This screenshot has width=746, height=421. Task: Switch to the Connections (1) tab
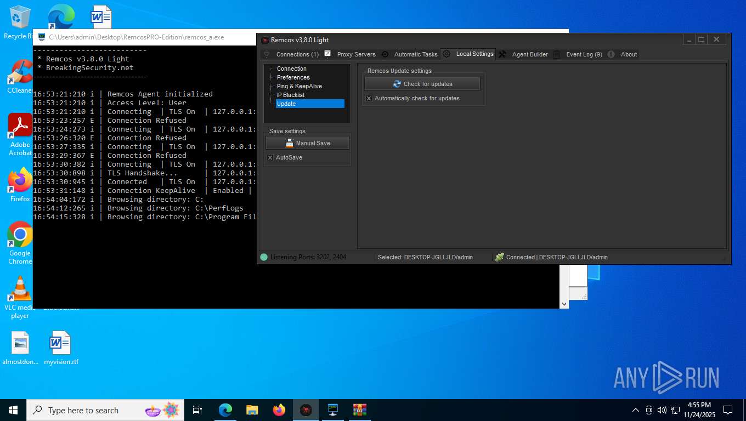[x=297, y=54]
